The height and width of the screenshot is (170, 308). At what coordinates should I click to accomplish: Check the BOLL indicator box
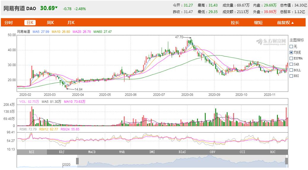point(291,70)
